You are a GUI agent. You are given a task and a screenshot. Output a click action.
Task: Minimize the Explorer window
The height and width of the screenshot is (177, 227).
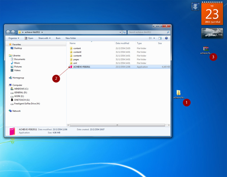pos(155,26)
